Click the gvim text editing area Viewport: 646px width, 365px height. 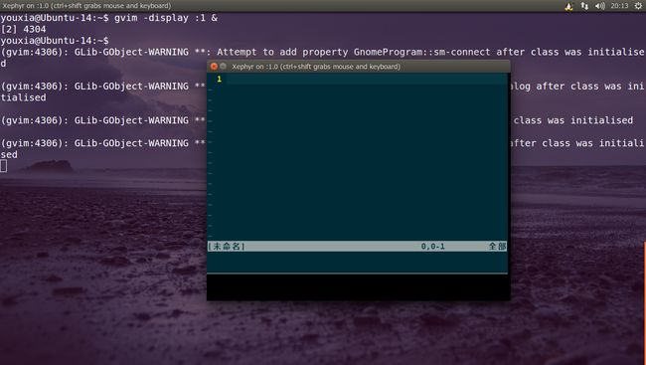357,157
